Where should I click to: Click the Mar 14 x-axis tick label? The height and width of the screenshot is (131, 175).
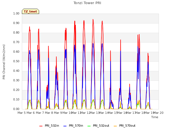point(104,113)
